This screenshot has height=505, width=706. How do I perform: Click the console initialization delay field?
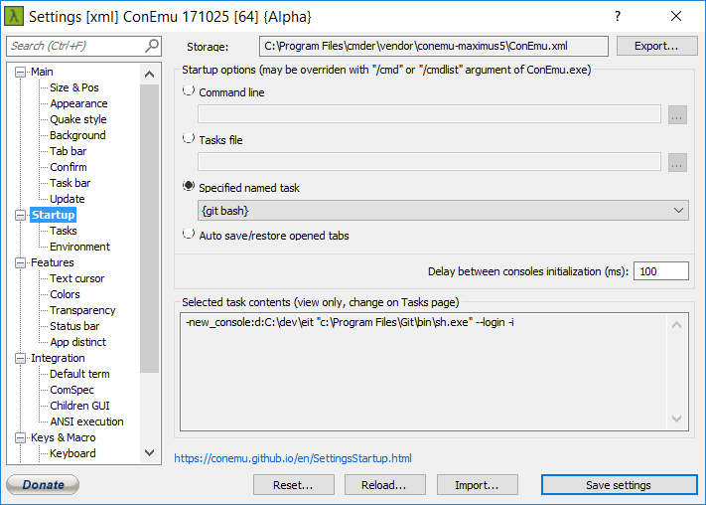click(x=661, y=271)
